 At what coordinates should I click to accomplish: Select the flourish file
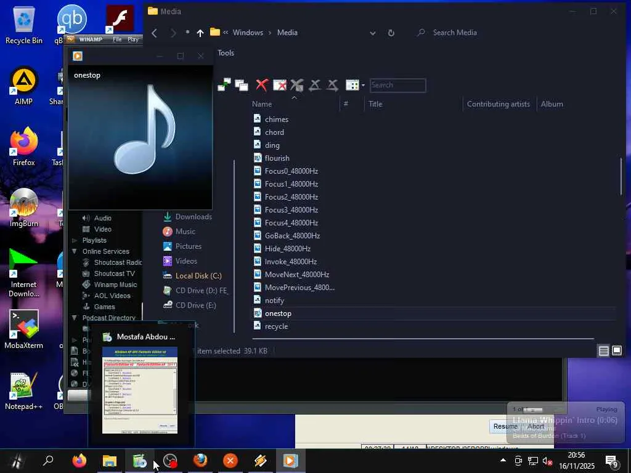pyautogui.click(x=277, y=158)
